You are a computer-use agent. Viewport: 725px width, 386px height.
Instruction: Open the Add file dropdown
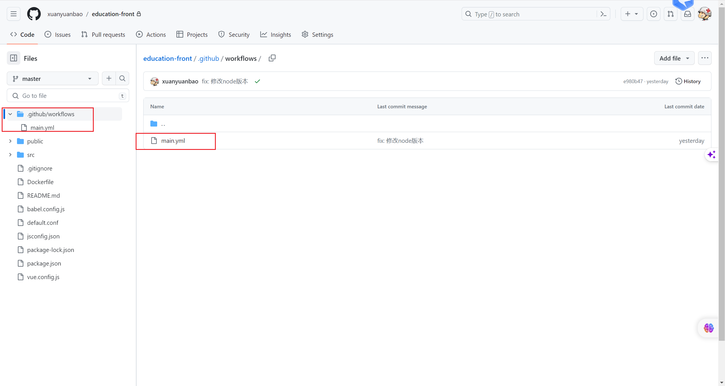(674, 58)
